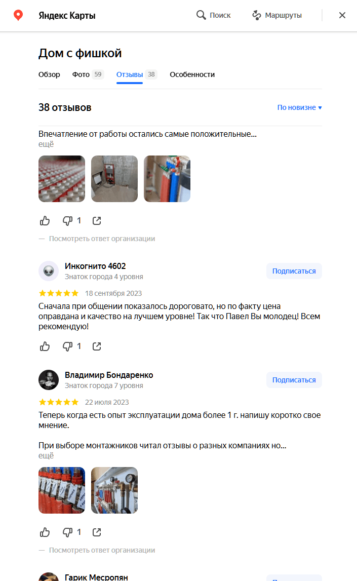Like the first review with three photos

click(x=45, y=221)
